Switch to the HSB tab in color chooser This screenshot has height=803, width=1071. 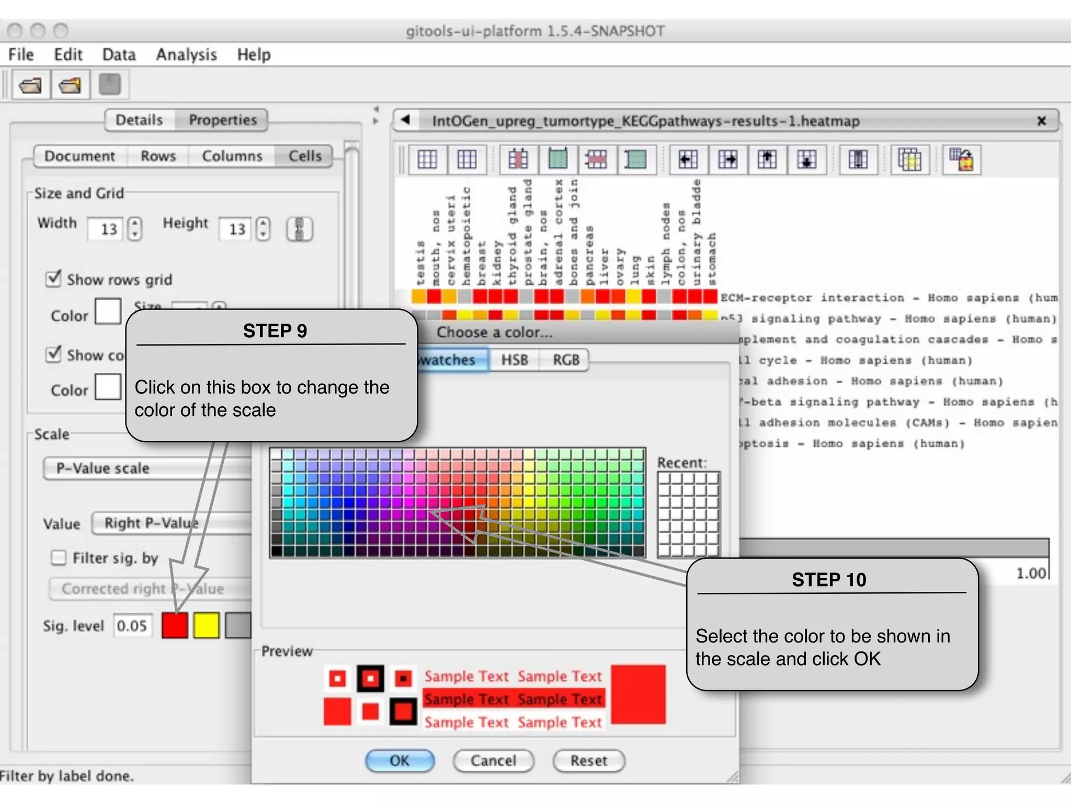click(515, 360)
